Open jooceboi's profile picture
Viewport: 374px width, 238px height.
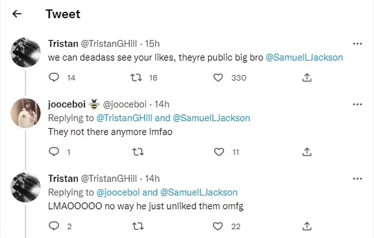tap(26, 112)
